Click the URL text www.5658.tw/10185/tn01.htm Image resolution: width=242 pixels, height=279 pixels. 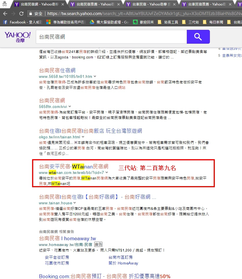click(x=65, y=76)
